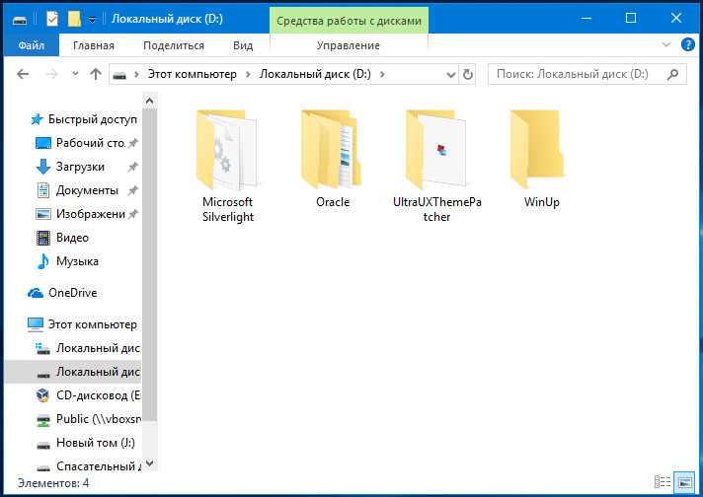Open Музыка in the sidebar
The image size is (703, 497).
tap(67, 261)
